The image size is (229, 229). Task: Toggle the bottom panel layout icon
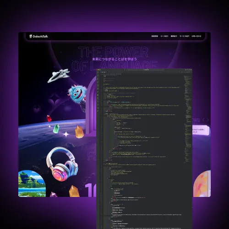[x=187, y=70]
